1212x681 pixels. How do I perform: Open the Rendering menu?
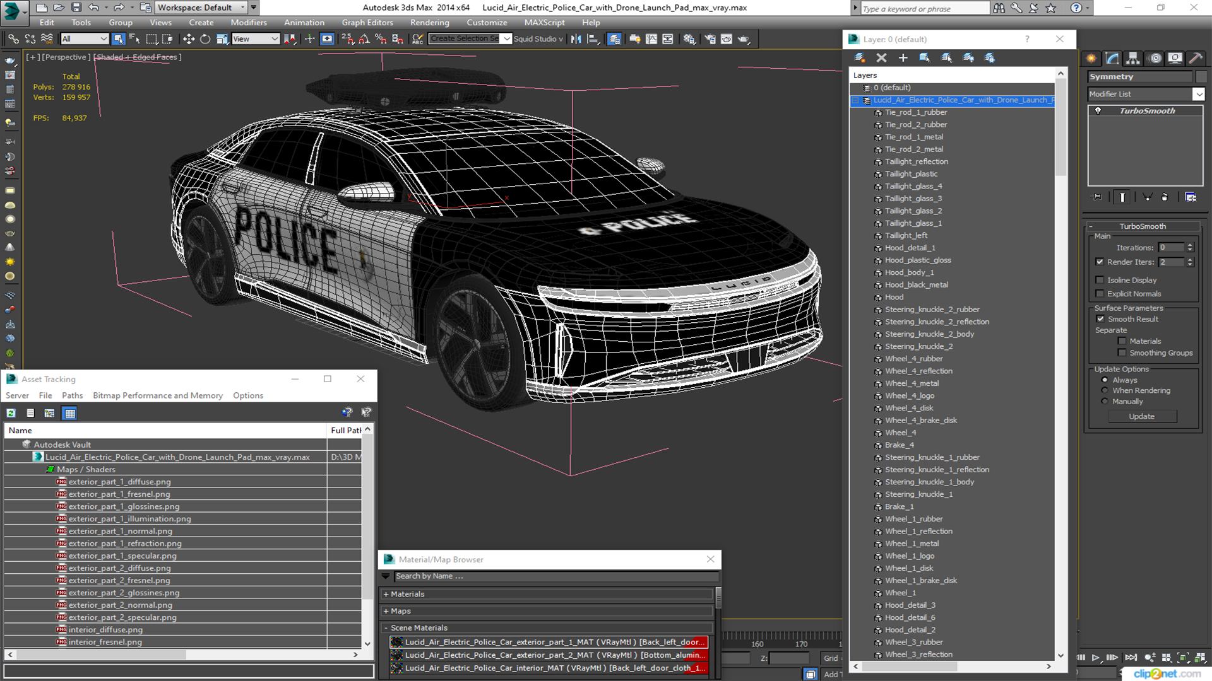pyautogui.click(x=429, y=23)
